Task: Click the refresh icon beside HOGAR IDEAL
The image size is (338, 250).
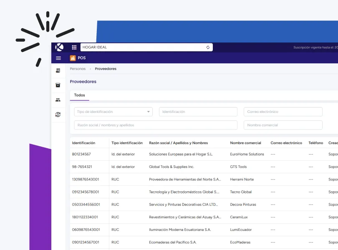Action: coord(207,47)
